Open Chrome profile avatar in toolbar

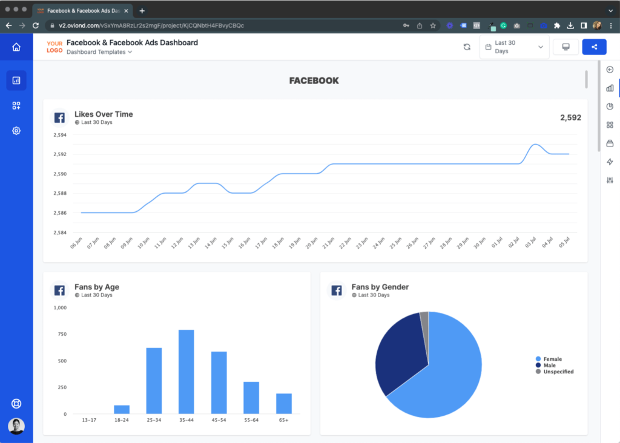pyautogui.click(x=597, y=25)
